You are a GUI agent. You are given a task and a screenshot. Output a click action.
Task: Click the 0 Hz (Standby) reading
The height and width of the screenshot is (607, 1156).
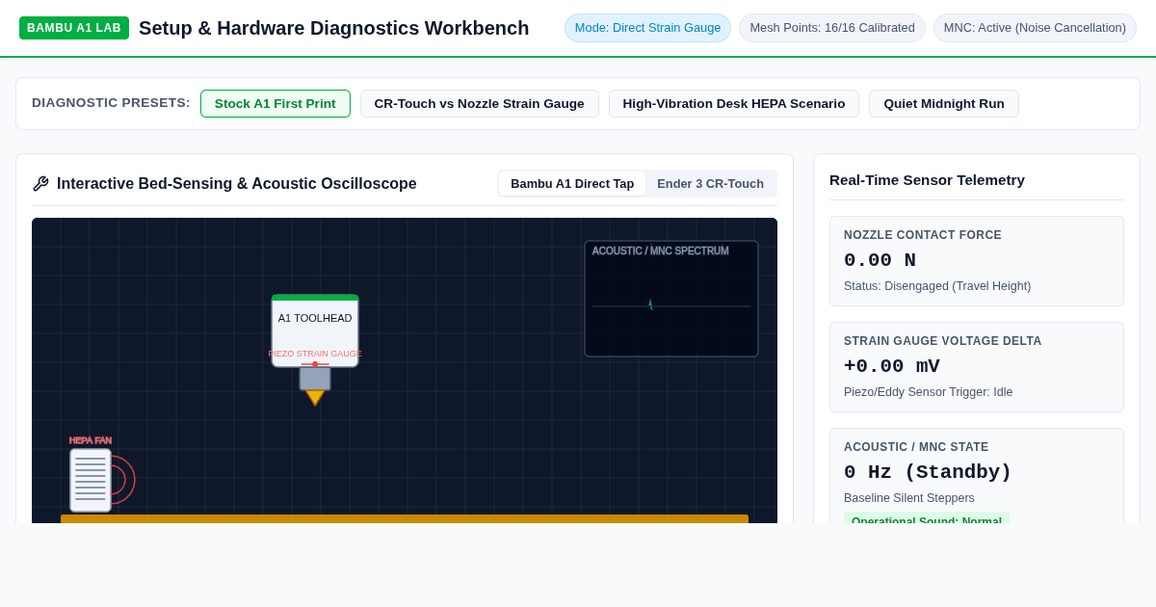928,472
